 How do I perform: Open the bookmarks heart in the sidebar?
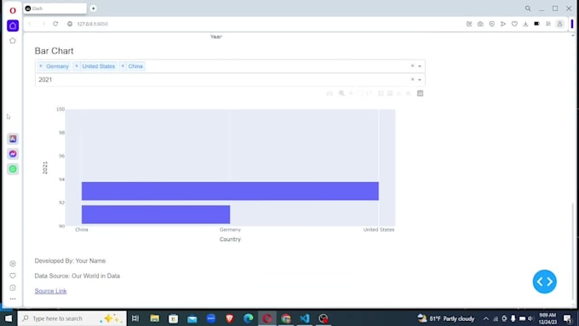[x=13, y=276]
